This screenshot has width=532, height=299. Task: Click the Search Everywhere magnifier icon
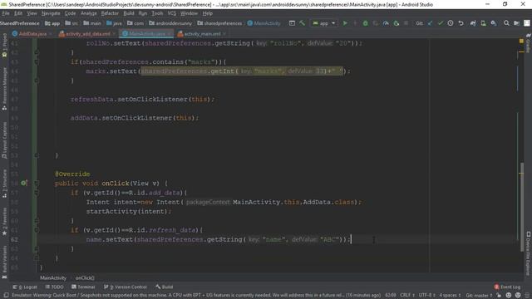(x=506, y=23)
